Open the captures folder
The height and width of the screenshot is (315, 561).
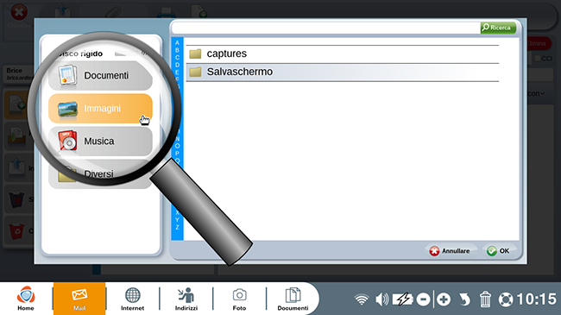(x=343, y=54)
